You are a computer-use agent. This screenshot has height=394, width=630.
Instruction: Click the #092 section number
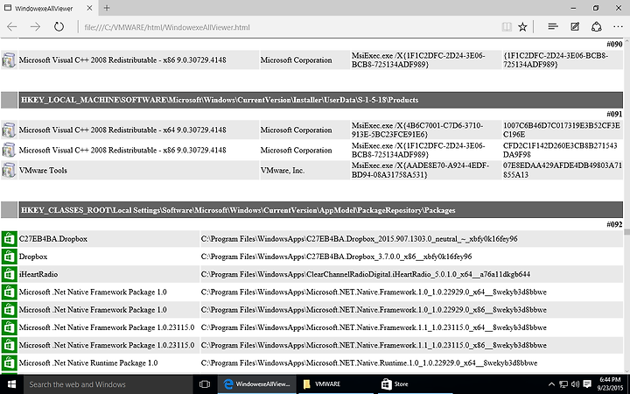click(x=614, y=224)
